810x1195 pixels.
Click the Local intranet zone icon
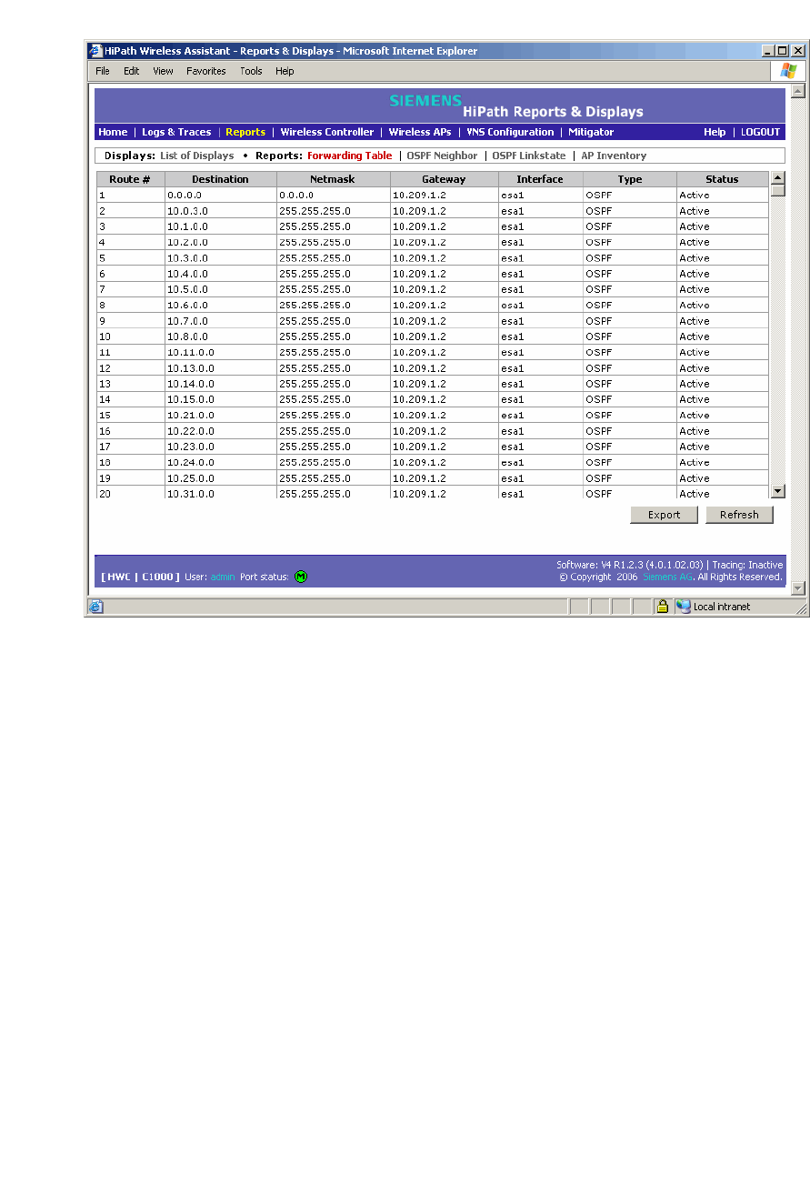click(x=684, y=607)
